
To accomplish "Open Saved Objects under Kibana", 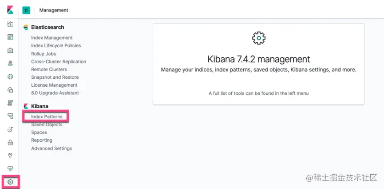I will [x=47, y=125].
